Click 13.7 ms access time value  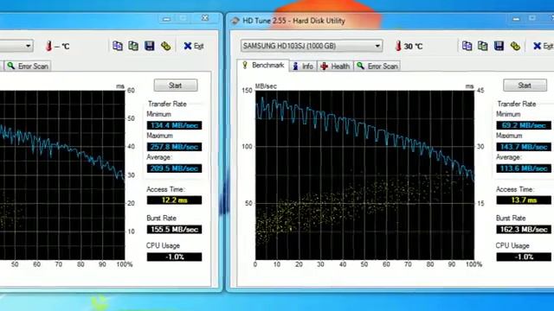click(x=524, y=200)
